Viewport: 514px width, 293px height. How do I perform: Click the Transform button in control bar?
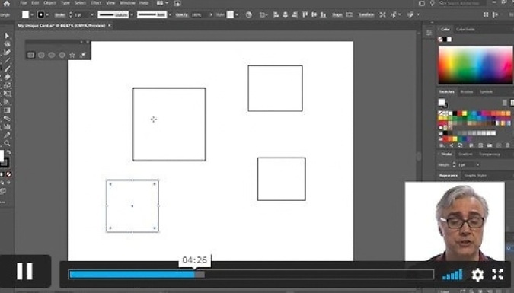[x=366, y=14]
